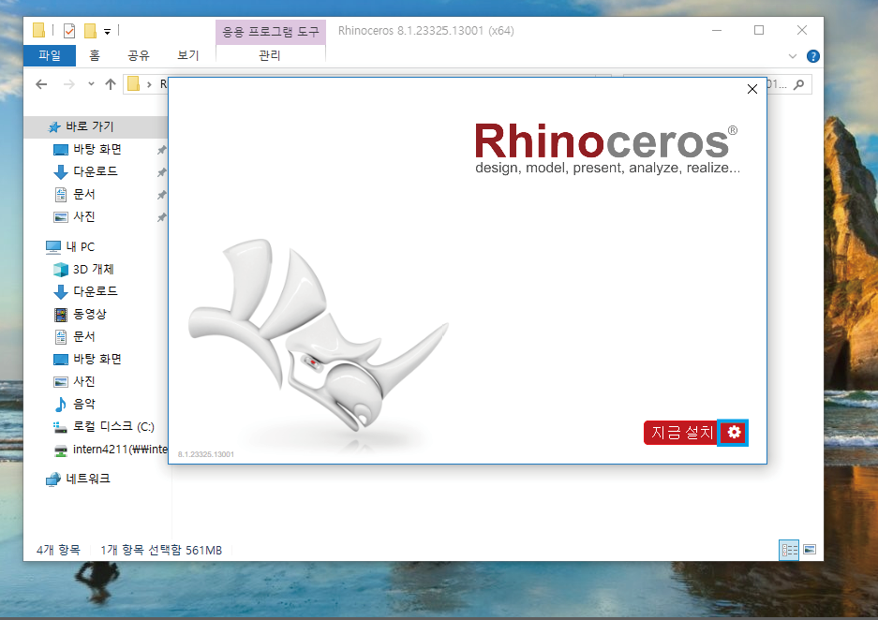Switch to the 홈 ribbon tab

coord(95,55)
